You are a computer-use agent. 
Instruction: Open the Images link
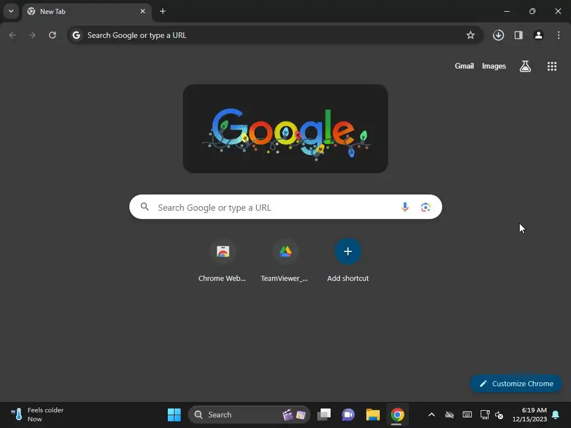tap(494, 66)
